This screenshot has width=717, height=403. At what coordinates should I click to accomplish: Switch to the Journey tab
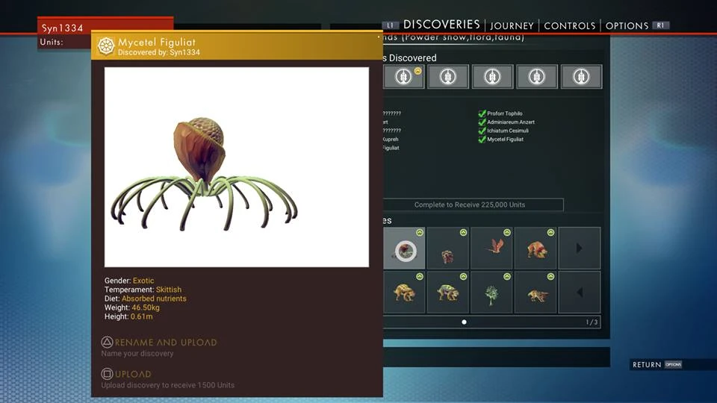[512, 25]
